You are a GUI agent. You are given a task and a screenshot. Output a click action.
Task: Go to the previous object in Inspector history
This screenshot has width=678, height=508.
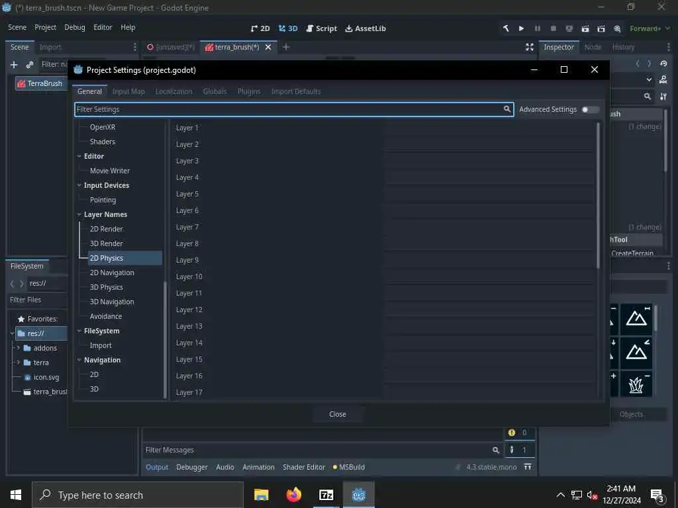coord(638,63)
